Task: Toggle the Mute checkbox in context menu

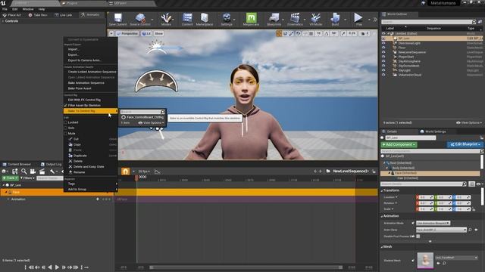Action: click(66, 134)
